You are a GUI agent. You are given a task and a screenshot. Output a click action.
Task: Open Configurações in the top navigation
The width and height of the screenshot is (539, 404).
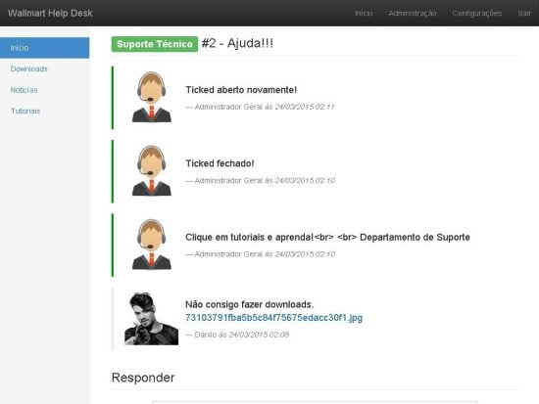(477, 13)
